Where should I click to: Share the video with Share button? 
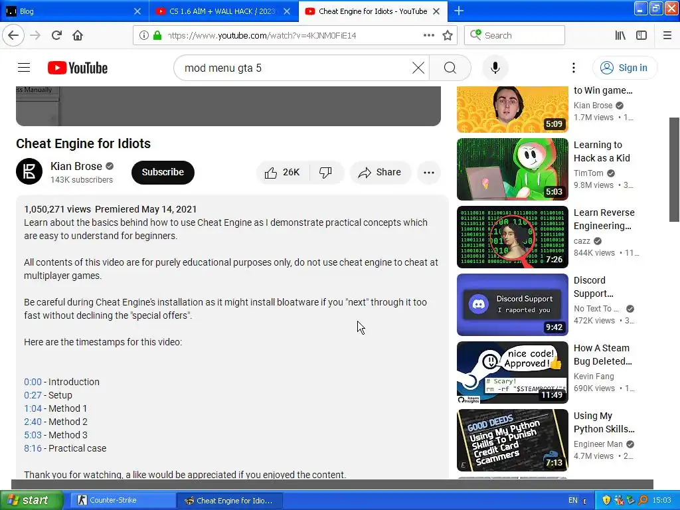[x=379, y=172]
